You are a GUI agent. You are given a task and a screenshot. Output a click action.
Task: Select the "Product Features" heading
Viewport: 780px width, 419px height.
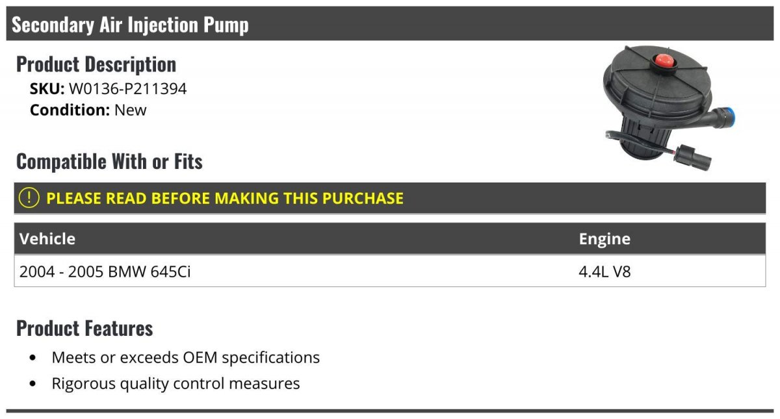[x=84, y=328]
